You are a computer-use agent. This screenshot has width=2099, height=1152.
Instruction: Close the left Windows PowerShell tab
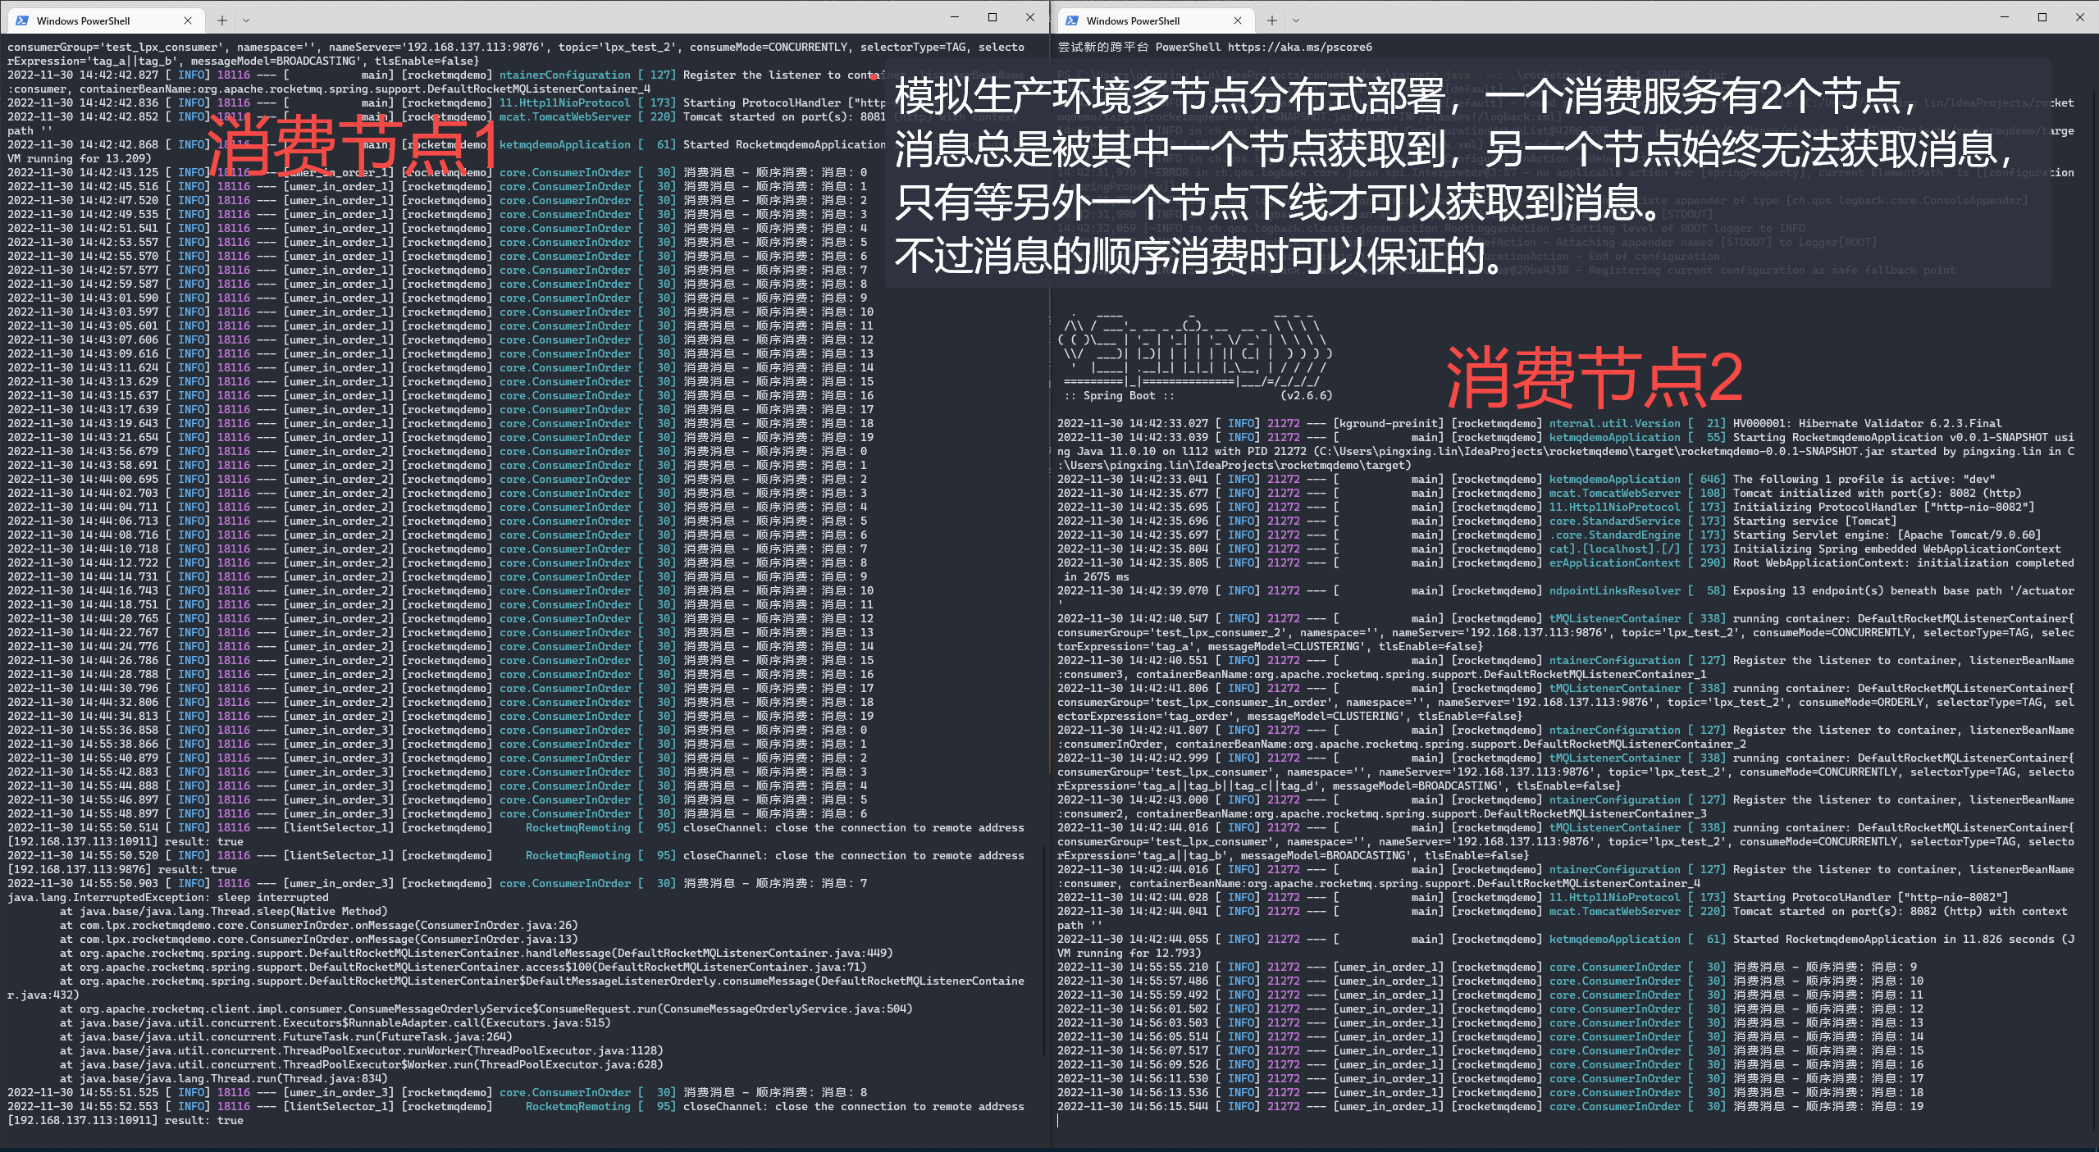(x=188, y=20)
